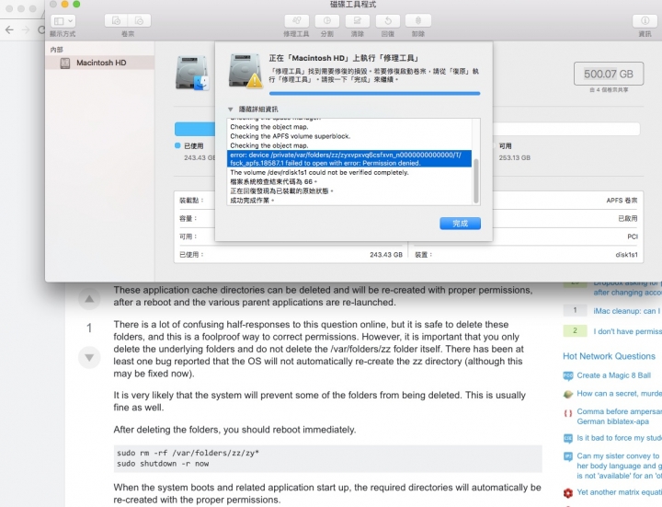
Task: Click the 成功完成作業 line in log
Action: tap(252, 201)
